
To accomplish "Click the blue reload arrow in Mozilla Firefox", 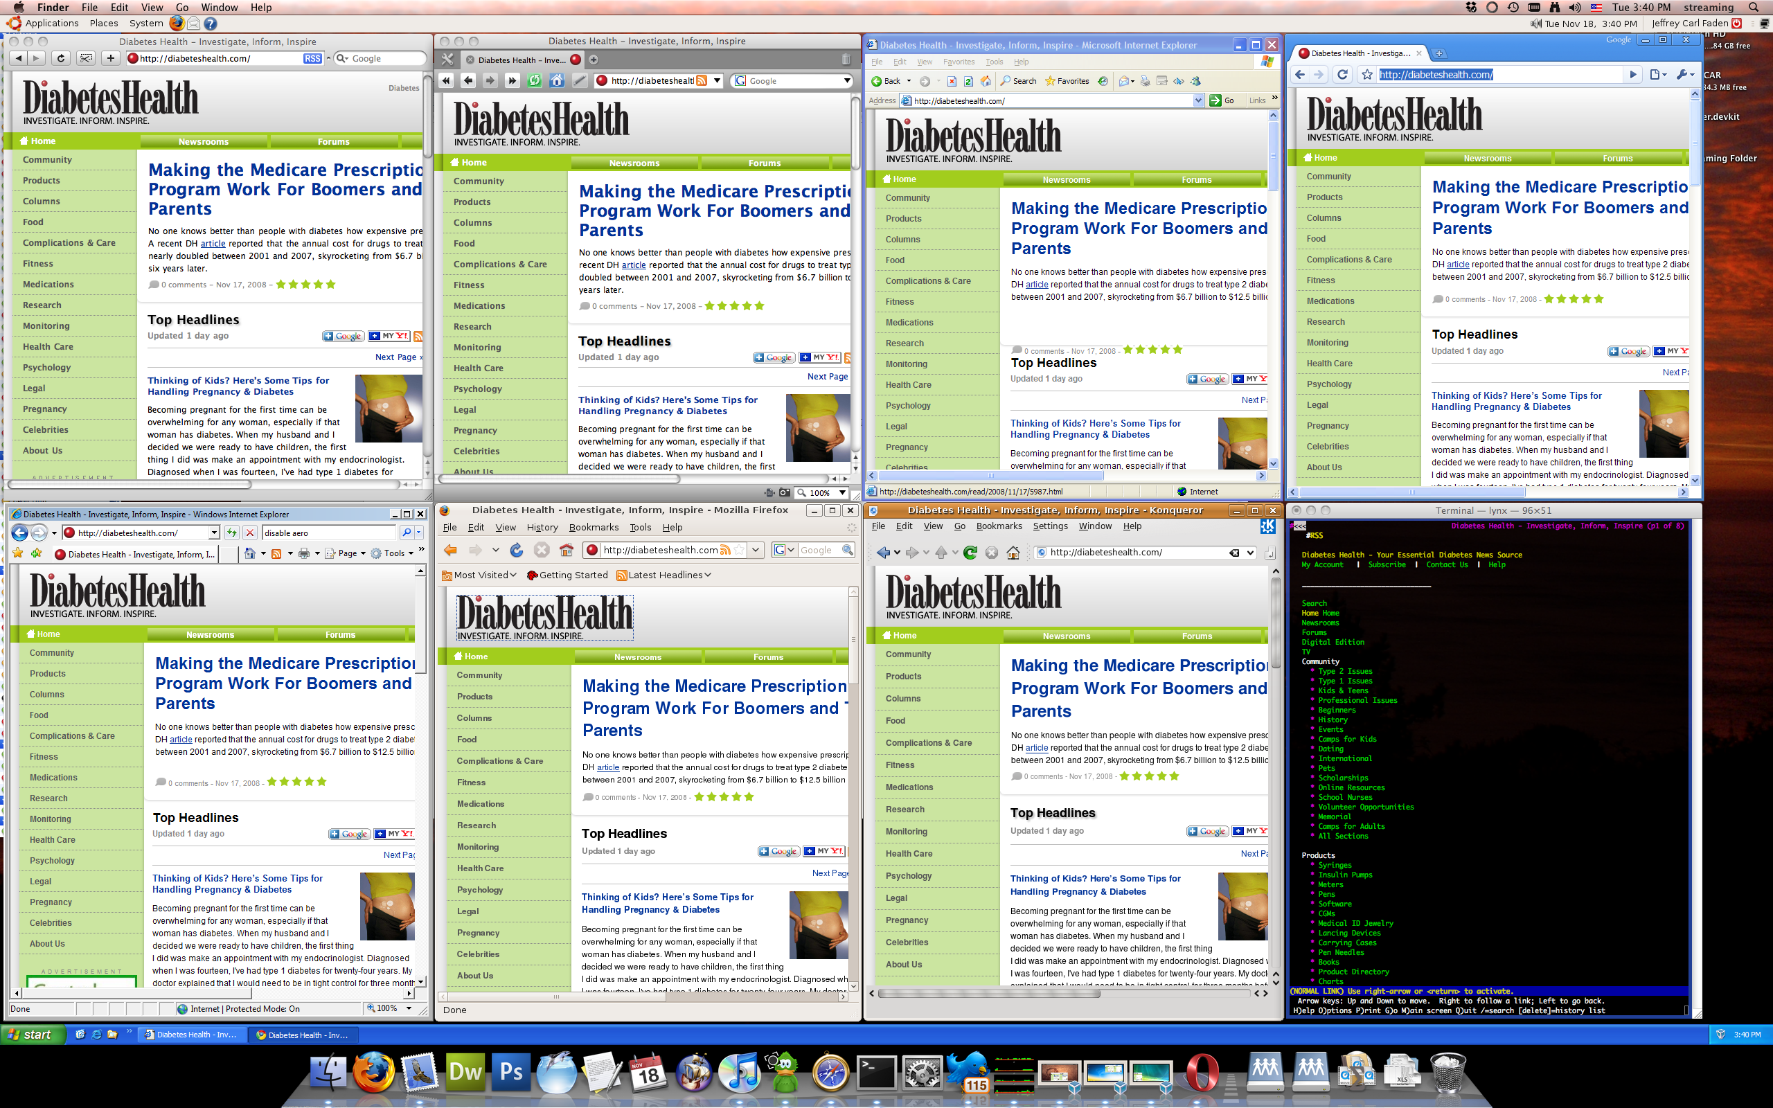I will click(517, 550).
